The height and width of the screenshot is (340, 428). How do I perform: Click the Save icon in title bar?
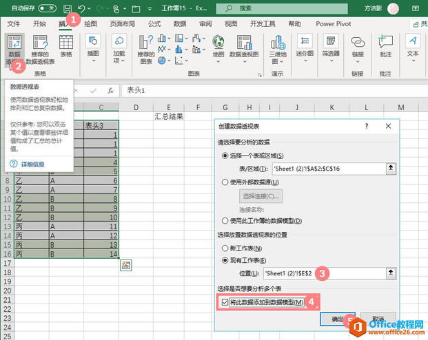pyautogui.click(x=68, y=9)
